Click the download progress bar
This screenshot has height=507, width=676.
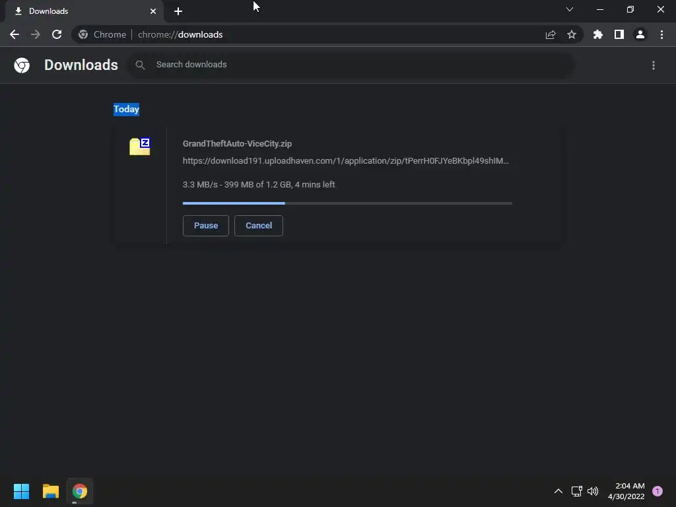(347, 203)
